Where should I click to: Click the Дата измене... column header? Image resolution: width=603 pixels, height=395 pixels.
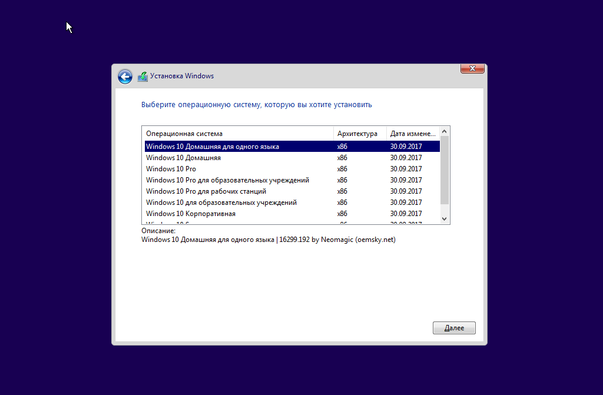click(413, 134)
